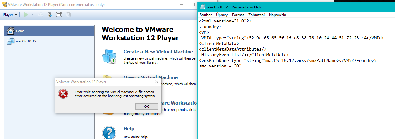Click the xml version declaration line

[x=225, y=21]
